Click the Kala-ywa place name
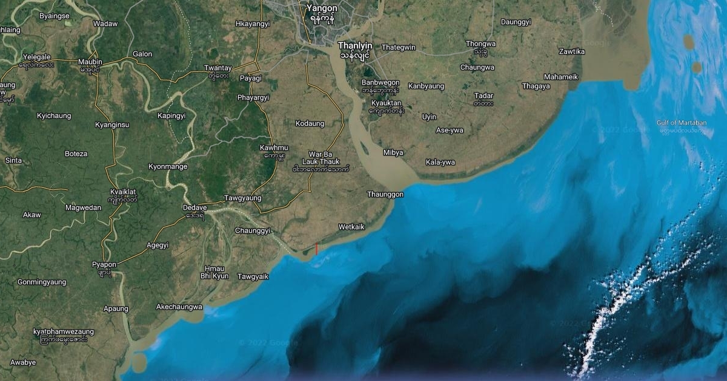 point(440,162)
